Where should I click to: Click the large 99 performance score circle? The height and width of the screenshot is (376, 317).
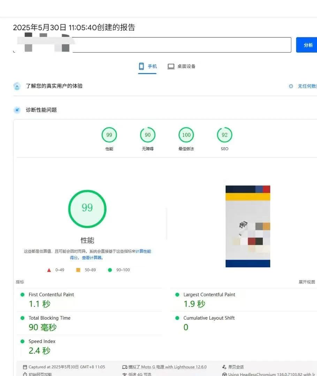tap(87, 209)
